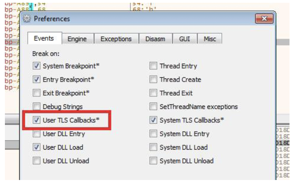This screenshot has width=293, height=187.
Task: Enable SetThreadName exceptions checkbox
Action: coord(153,106)
